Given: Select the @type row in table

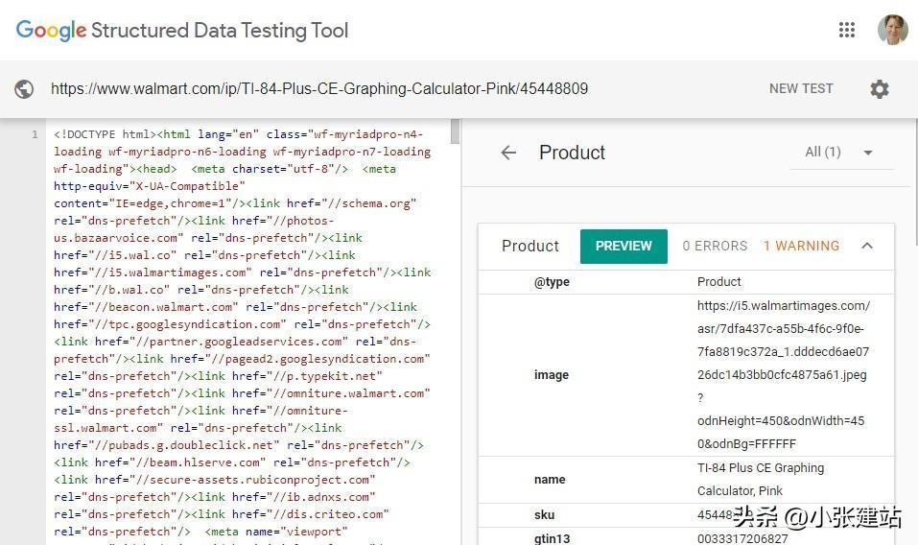Looking at the screenshot, I should pos(686,281).
